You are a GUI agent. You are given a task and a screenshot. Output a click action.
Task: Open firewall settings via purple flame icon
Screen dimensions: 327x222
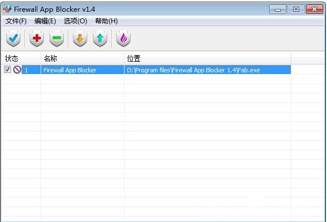[x=123, y=38]
